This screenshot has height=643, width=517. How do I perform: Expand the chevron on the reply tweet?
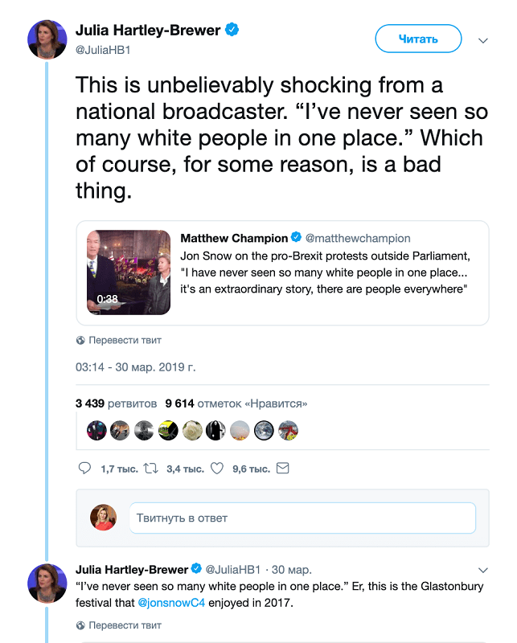click(483, 570)
